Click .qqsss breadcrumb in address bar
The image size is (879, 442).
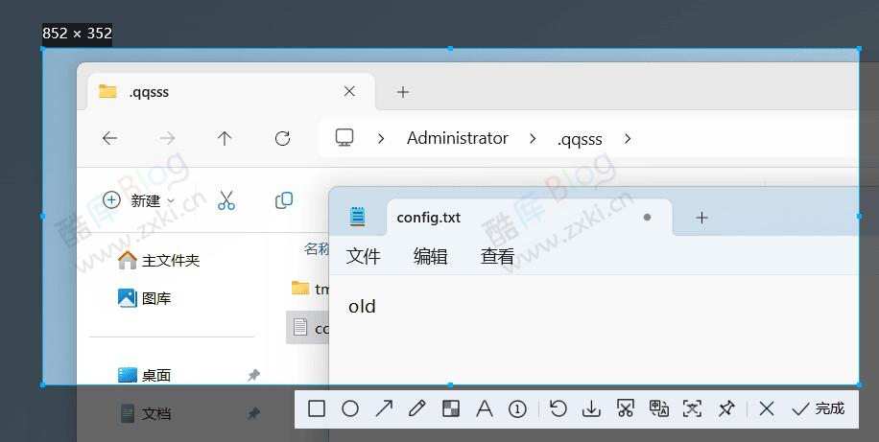point(580,139)
